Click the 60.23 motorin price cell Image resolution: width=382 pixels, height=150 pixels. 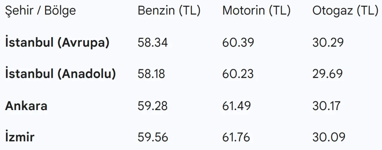[x=238, y=74]
